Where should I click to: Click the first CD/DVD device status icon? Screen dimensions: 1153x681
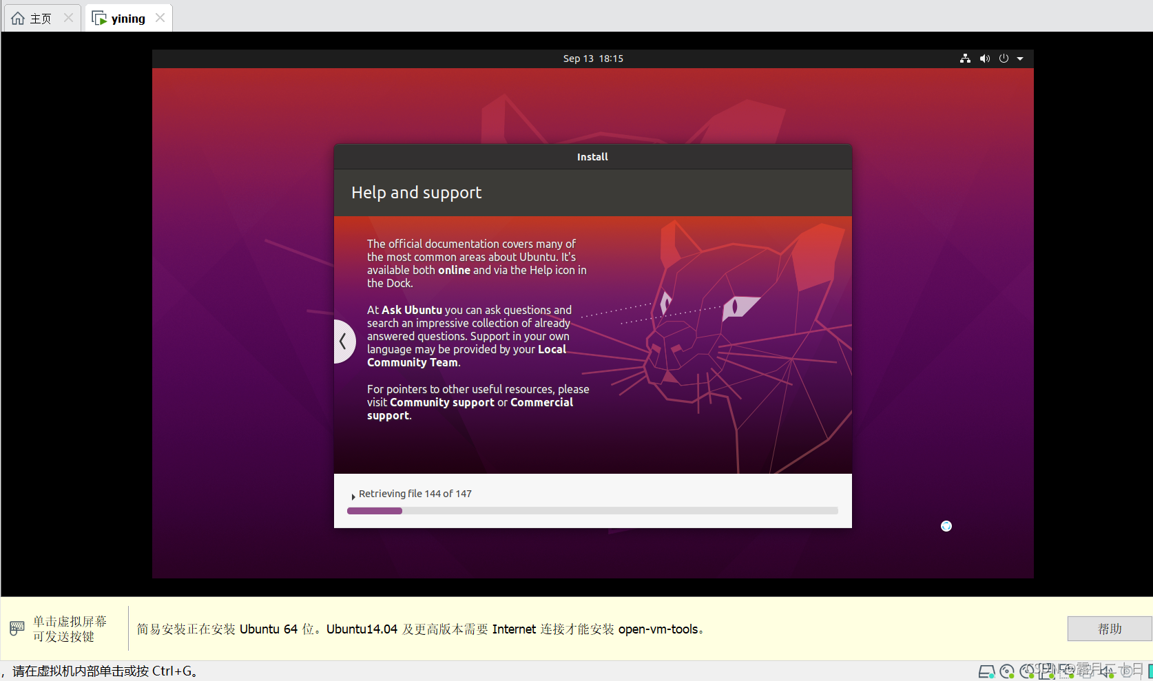(x=1007, y=671)
